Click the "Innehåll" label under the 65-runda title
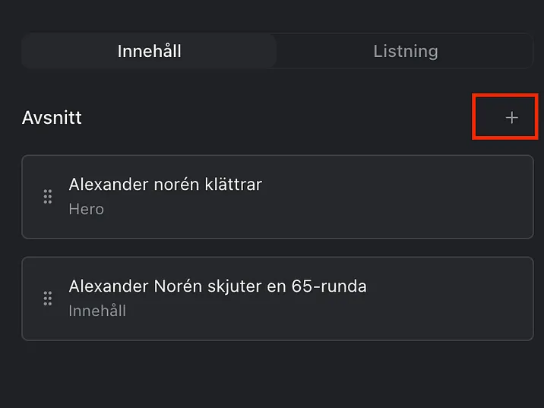 [x=97, y=311]
